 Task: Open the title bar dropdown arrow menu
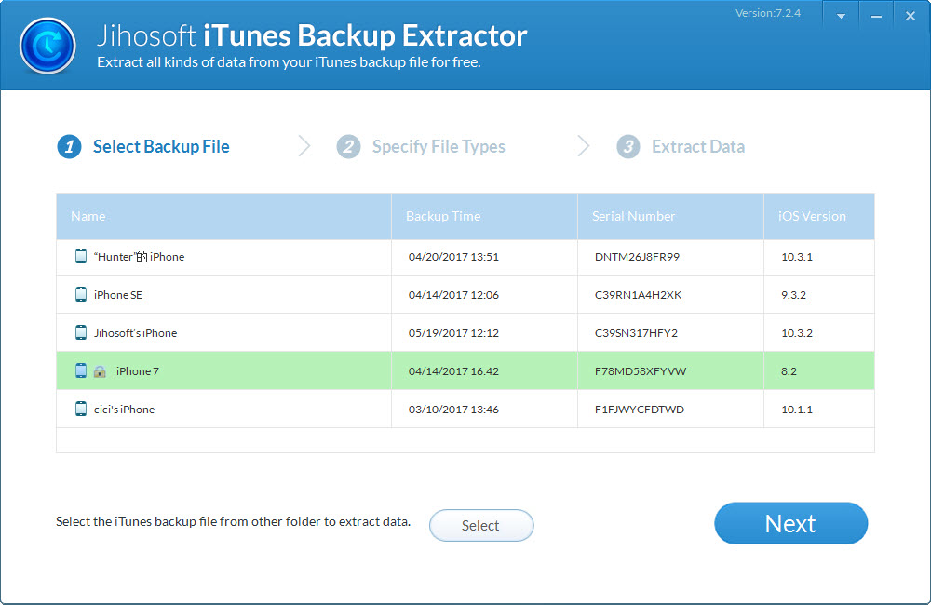pyautogui.click(x=841, y=17)
